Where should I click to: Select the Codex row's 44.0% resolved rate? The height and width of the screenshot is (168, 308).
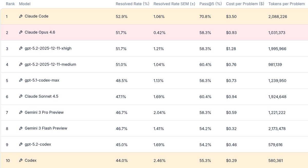coord(121,161)
